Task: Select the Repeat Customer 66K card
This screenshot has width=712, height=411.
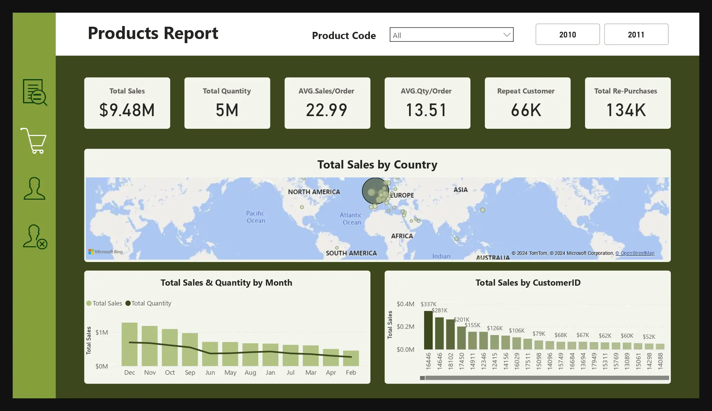Action: point(527,103)
